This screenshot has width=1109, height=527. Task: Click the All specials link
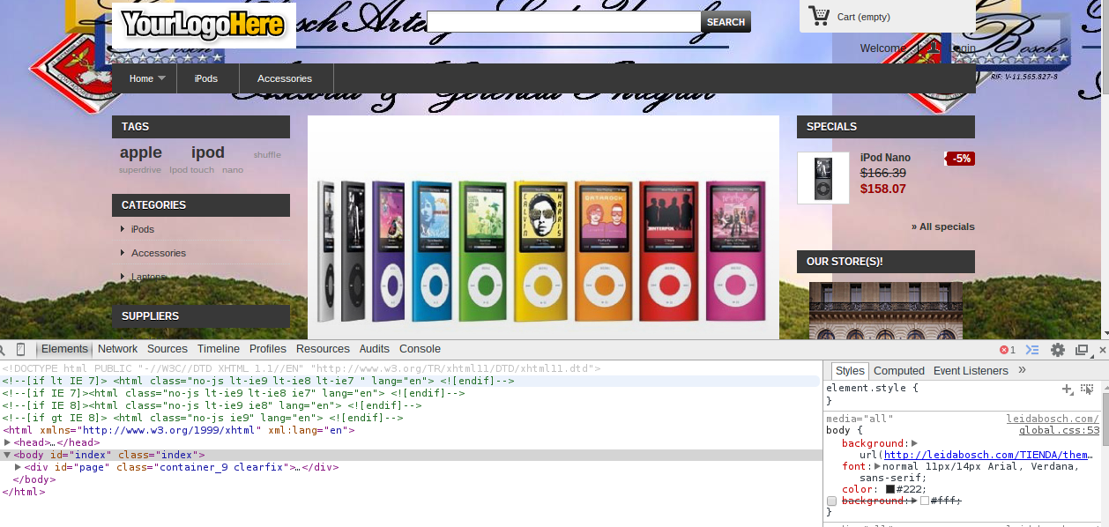coord(943,226)
